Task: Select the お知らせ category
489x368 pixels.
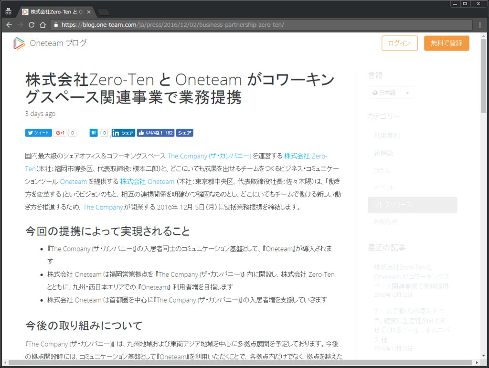Action: pyautogui.click(x=385, y=222)
